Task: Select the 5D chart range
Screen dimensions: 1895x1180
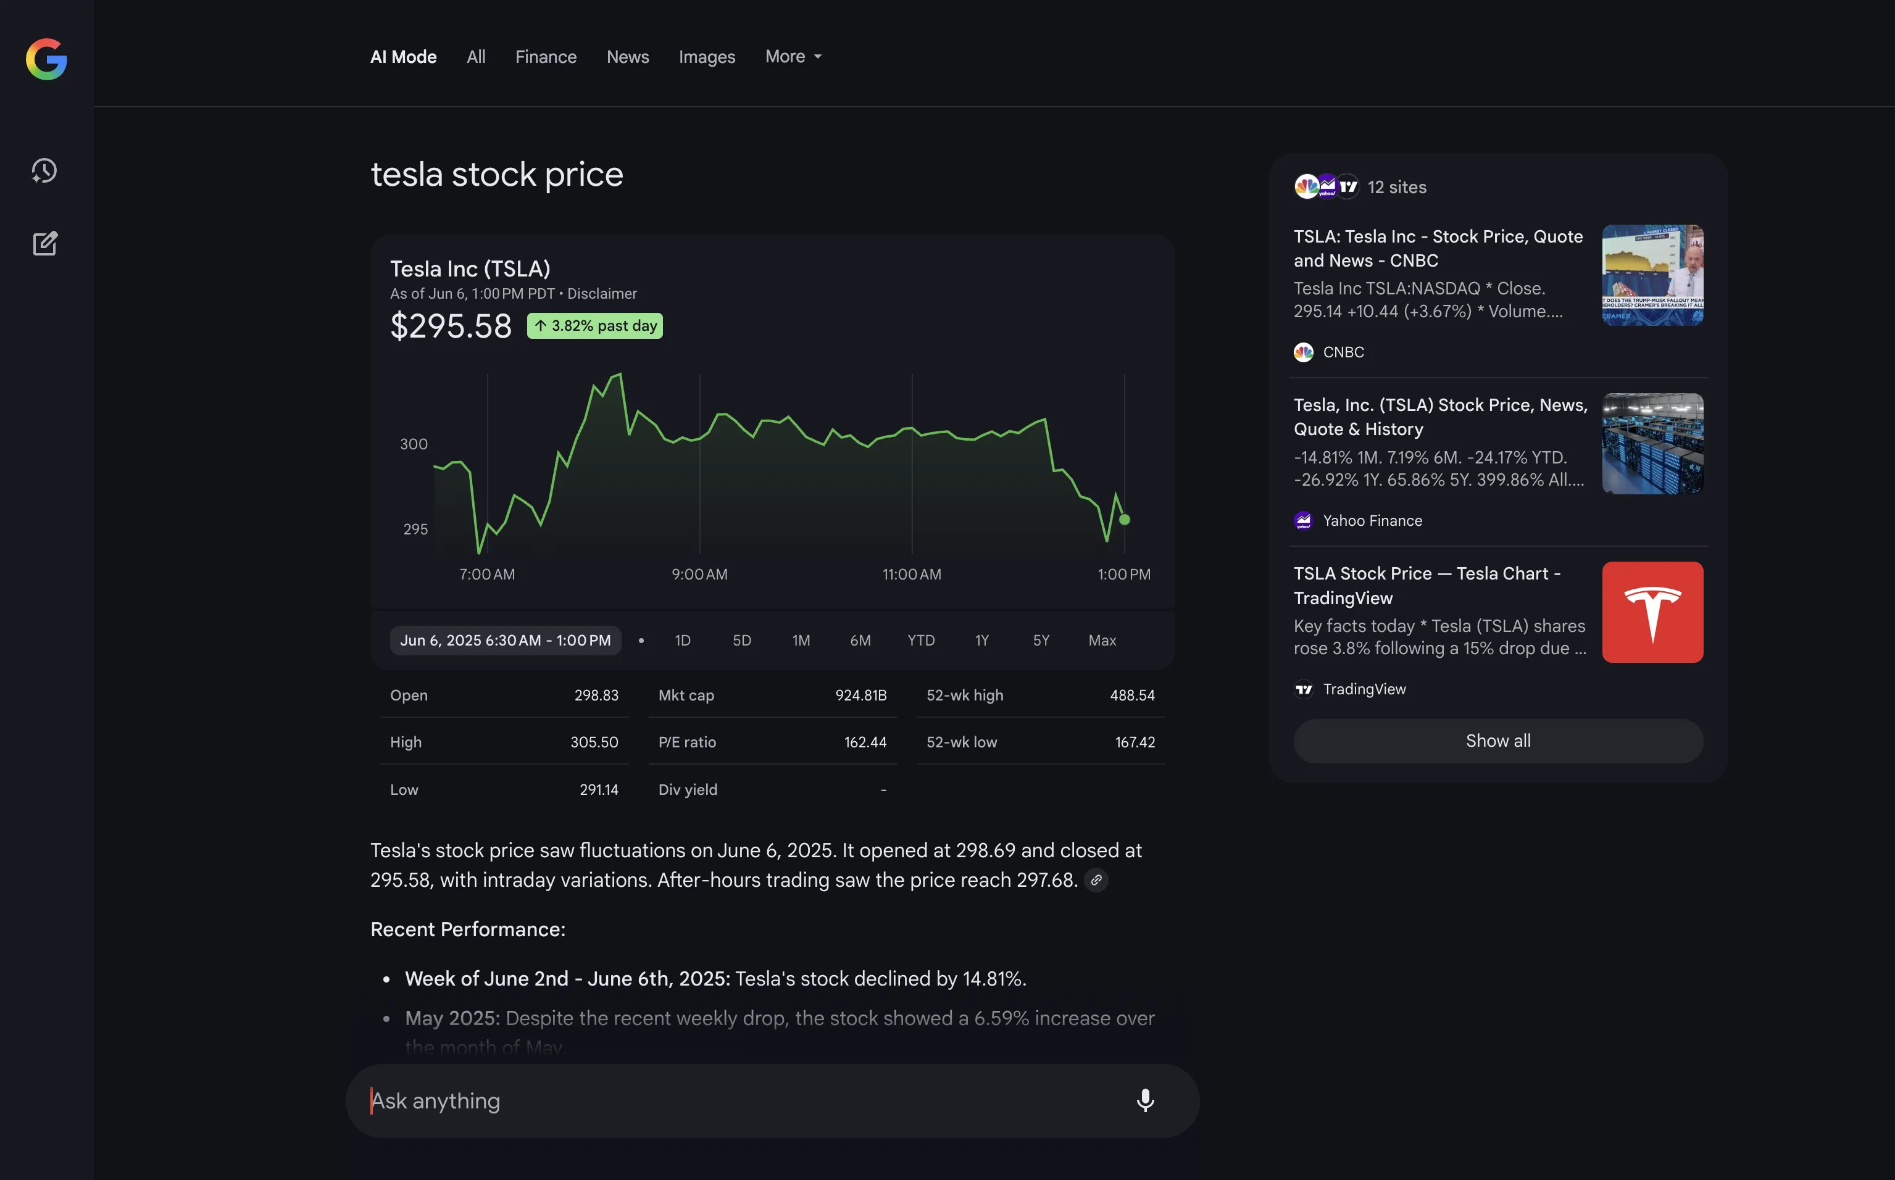Action: tap(741, 641)
